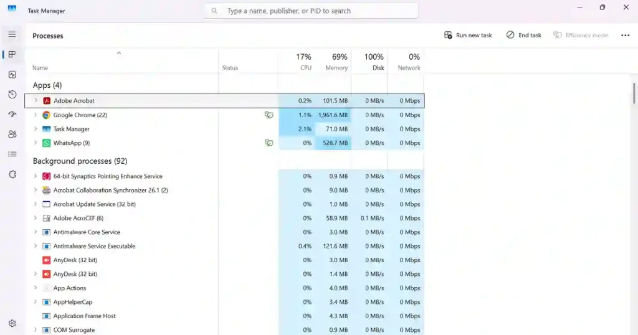This screenshot has height=335, width=638.
Task: Click the Task Manager title bar logo
Action: (x=12, y=8)
